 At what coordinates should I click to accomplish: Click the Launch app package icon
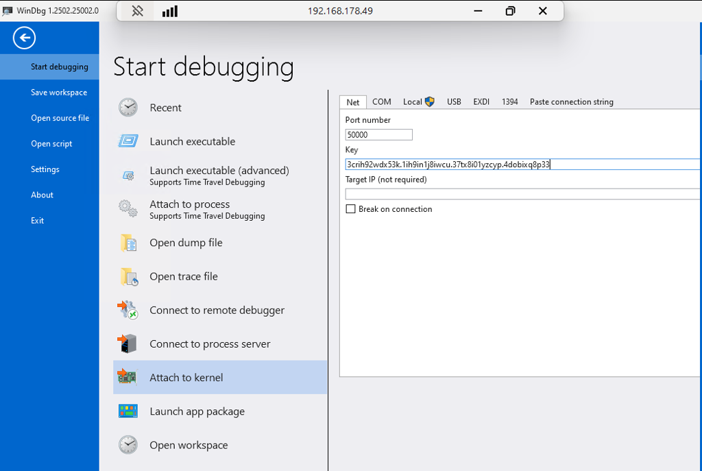(x=128, y=411)
